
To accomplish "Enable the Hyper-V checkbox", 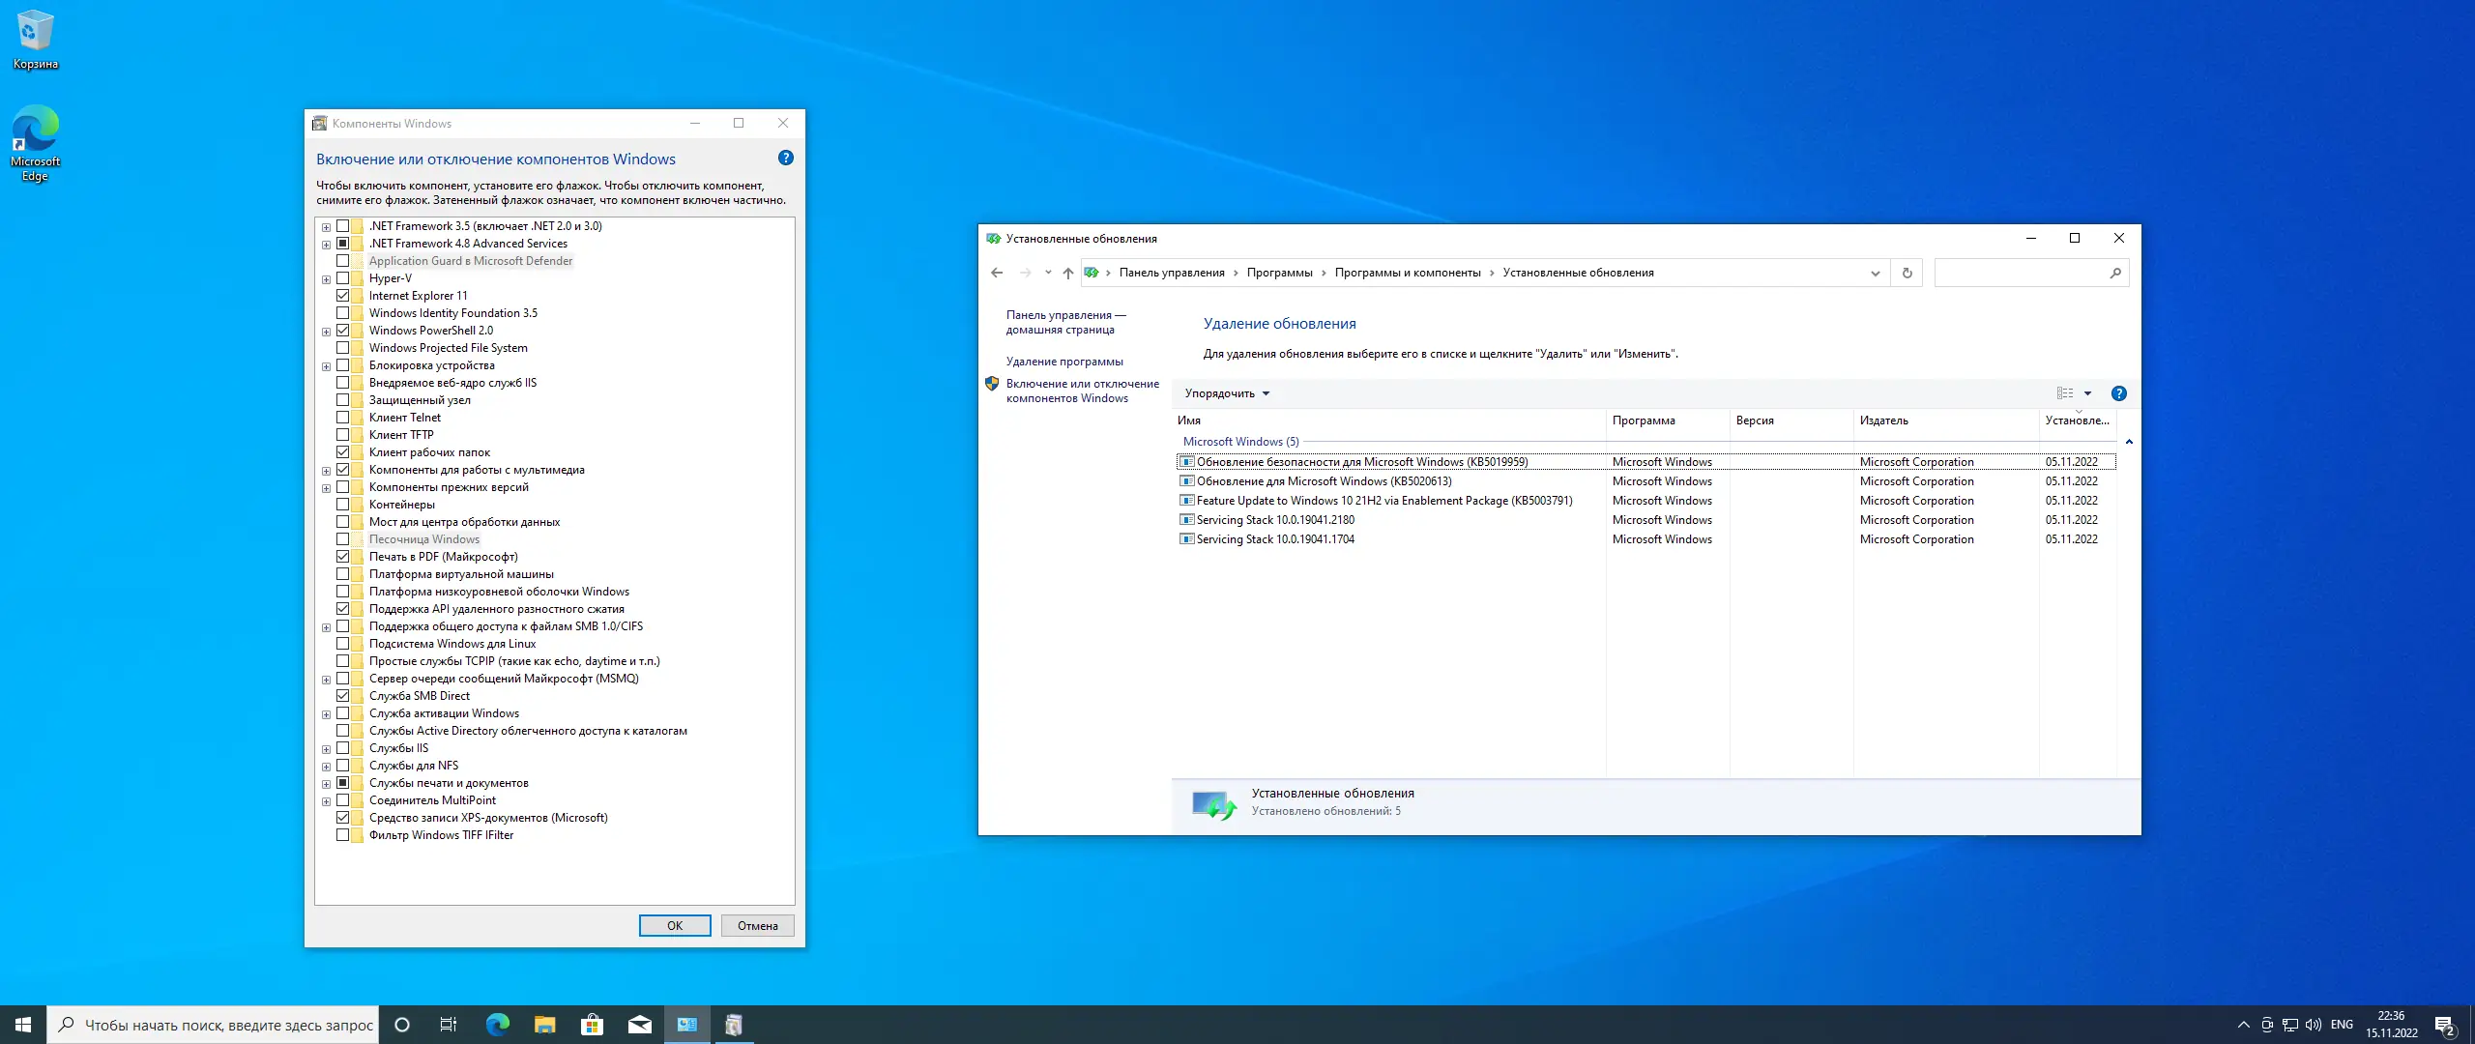I will (x=342, y=278).
